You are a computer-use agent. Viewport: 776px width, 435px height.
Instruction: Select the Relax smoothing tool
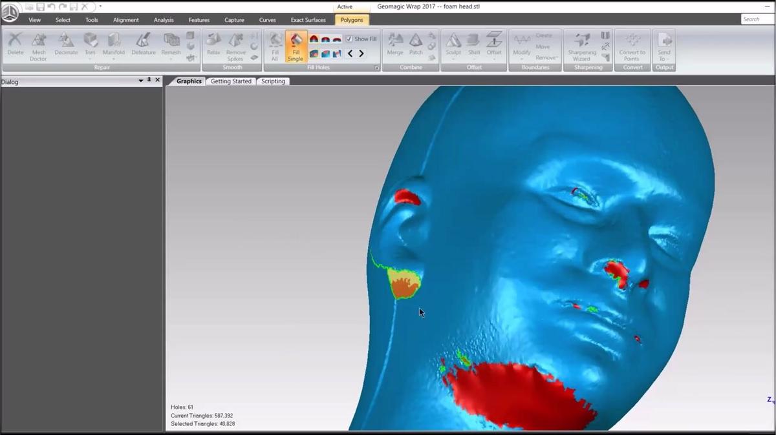(213, 45)
